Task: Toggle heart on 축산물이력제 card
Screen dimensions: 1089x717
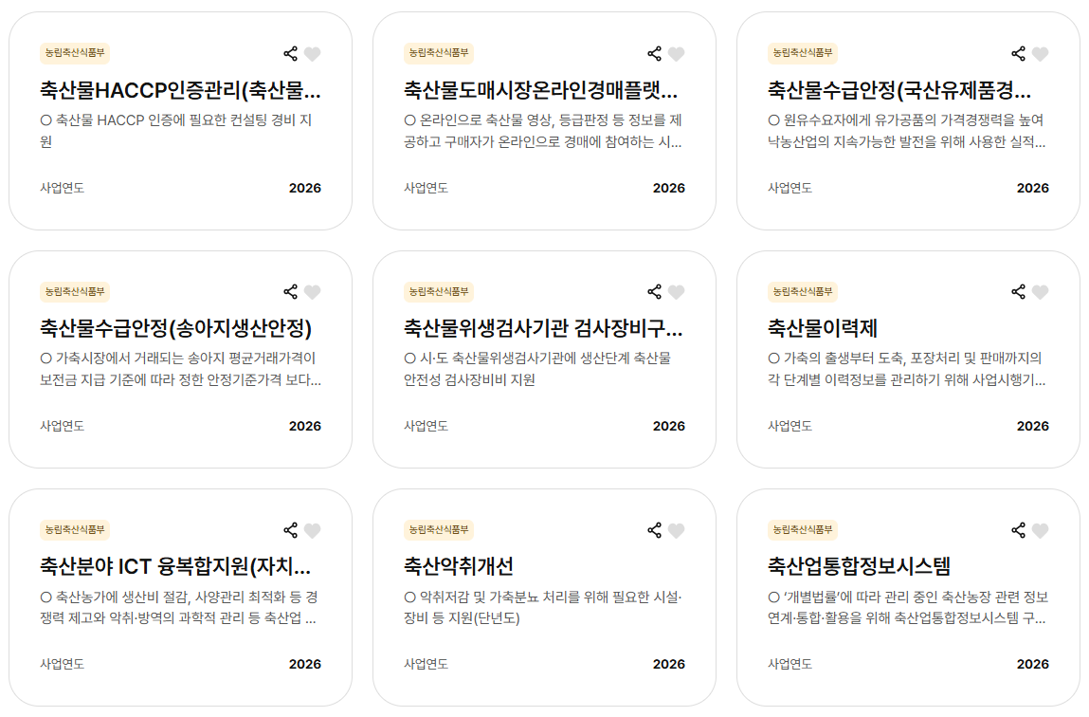Action: click(1041, 292)
